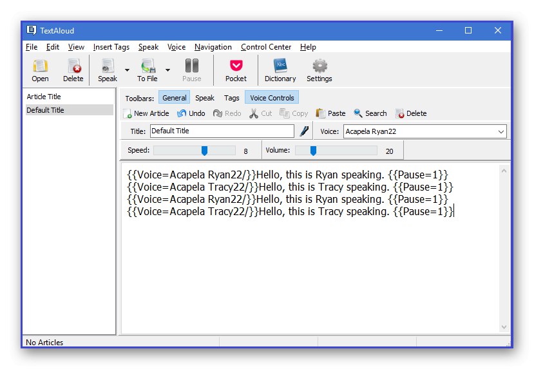Click the New Article icon

128,113
